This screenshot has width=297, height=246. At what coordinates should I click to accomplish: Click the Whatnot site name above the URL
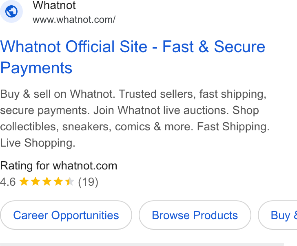[54, 5]
